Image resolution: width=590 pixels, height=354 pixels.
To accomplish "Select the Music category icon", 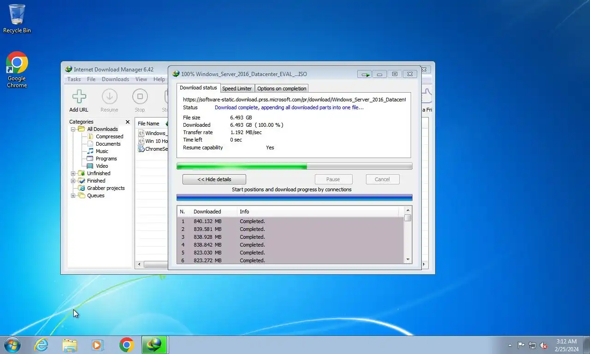I will click(91, 151).
